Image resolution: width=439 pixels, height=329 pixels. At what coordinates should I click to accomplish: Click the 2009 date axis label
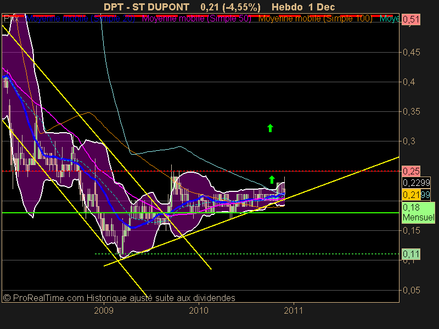(104, 310)
